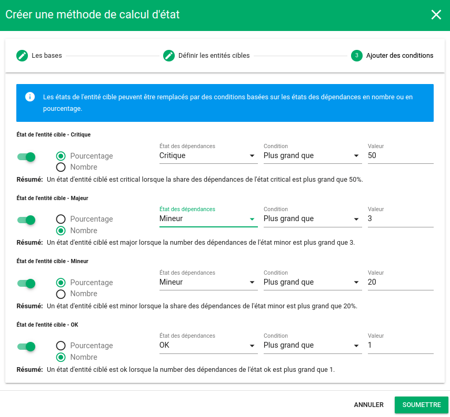Turn off the Majeur target state switch

pos(26,220)
